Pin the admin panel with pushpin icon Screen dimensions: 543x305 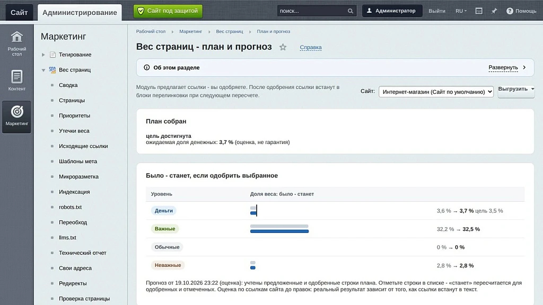click(494, 11)
